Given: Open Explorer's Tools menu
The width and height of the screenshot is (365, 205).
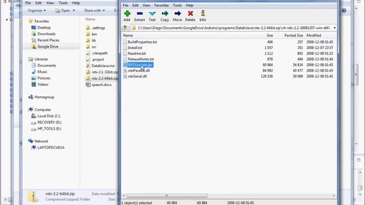Looking at the screenshot, I should [x=63, y=3].
